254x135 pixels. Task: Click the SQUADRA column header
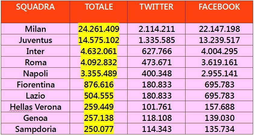35,7
